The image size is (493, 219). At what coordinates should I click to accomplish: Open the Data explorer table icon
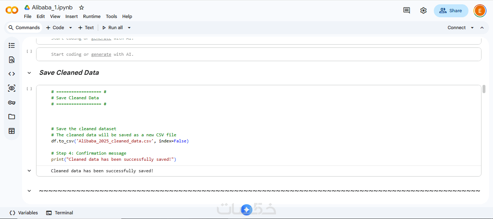click(12, 131)
